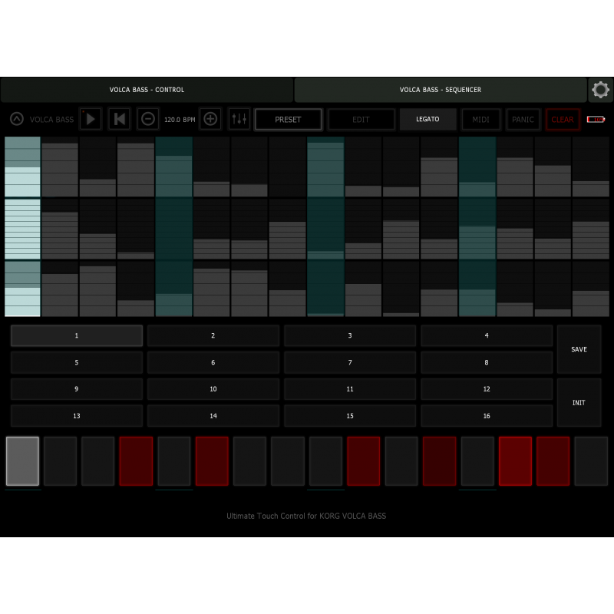Click the rewind to start icon
The image size is (614, 614).
119,119
